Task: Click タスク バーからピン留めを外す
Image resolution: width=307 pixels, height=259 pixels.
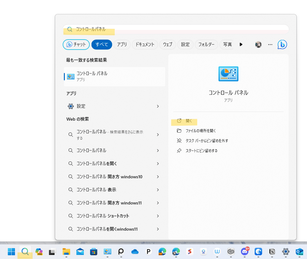Action: click(207, 141)
